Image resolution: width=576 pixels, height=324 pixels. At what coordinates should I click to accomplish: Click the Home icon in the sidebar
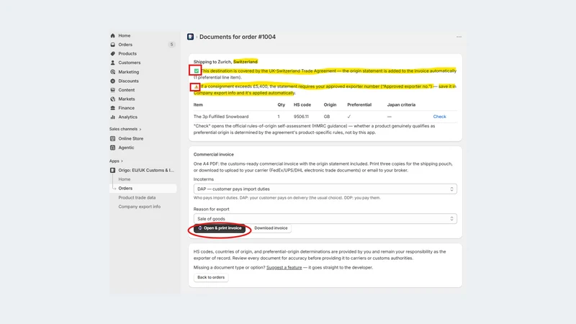click(113, 35)
